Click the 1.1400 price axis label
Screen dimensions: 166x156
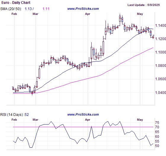tap(160, 26)
